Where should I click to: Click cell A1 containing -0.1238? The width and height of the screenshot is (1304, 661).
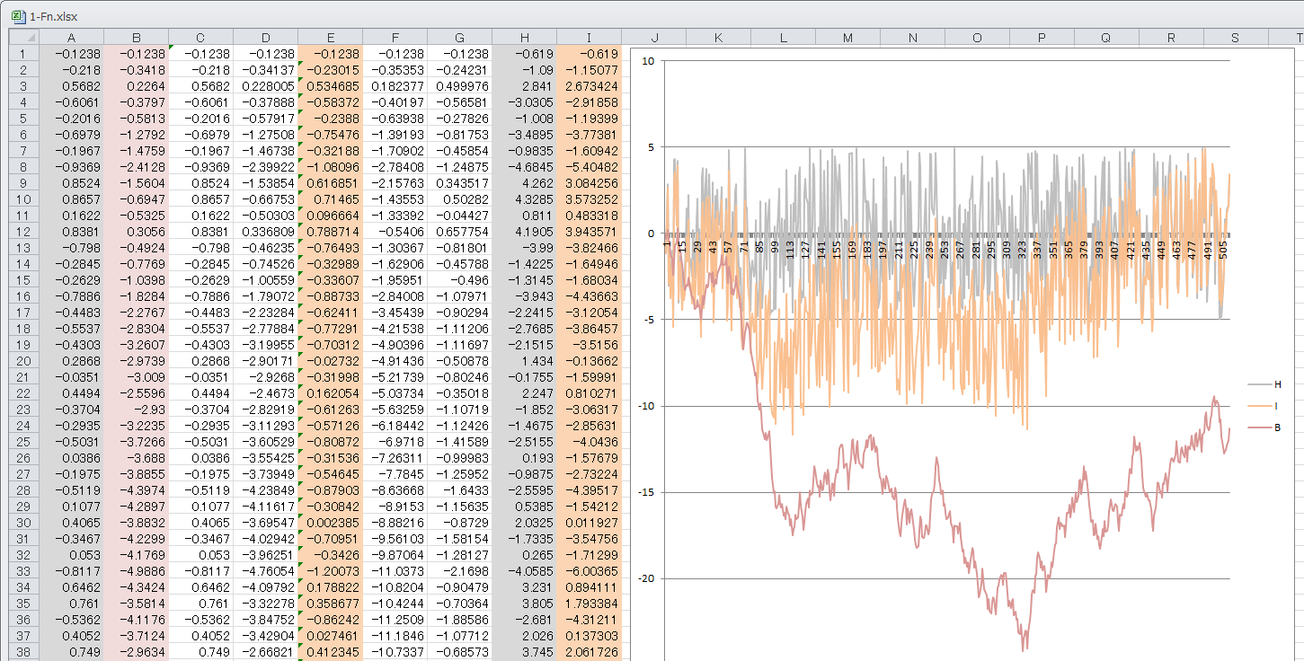point(71,54)
